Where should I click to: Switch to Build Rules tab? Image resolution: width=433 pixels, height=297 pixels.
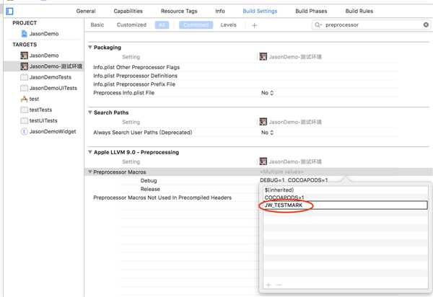[x=359, y=11]
